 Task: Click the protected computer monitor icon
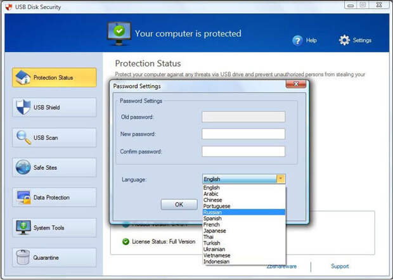click(119, 34)
